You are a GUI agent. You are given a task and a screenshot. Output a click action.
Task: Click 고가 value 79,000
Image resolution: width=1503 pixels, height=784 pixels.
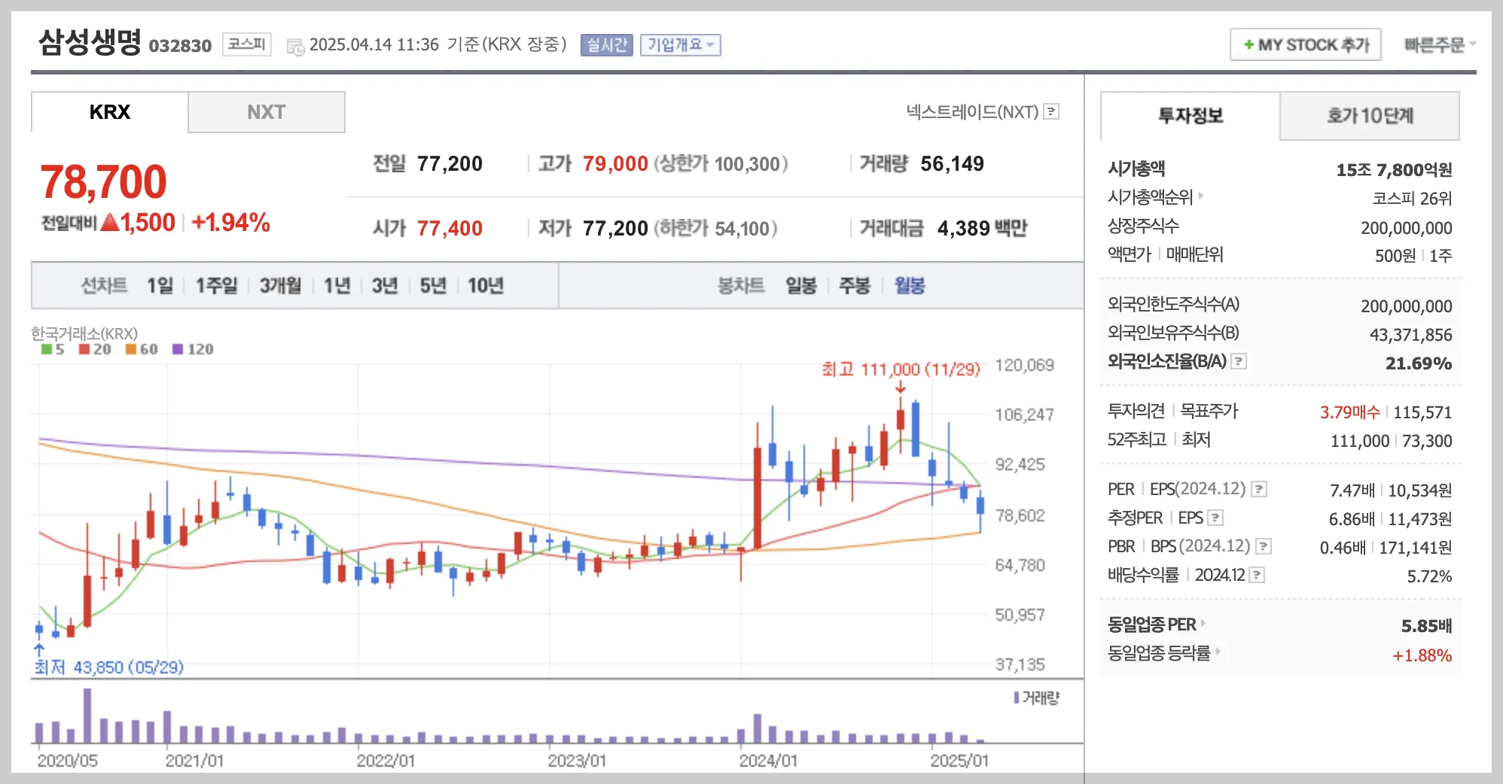(x=615, y=164)
